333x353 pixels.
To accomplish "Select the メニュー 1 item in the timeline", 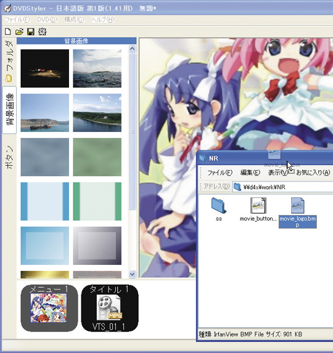I will click(x=49, y=308).
